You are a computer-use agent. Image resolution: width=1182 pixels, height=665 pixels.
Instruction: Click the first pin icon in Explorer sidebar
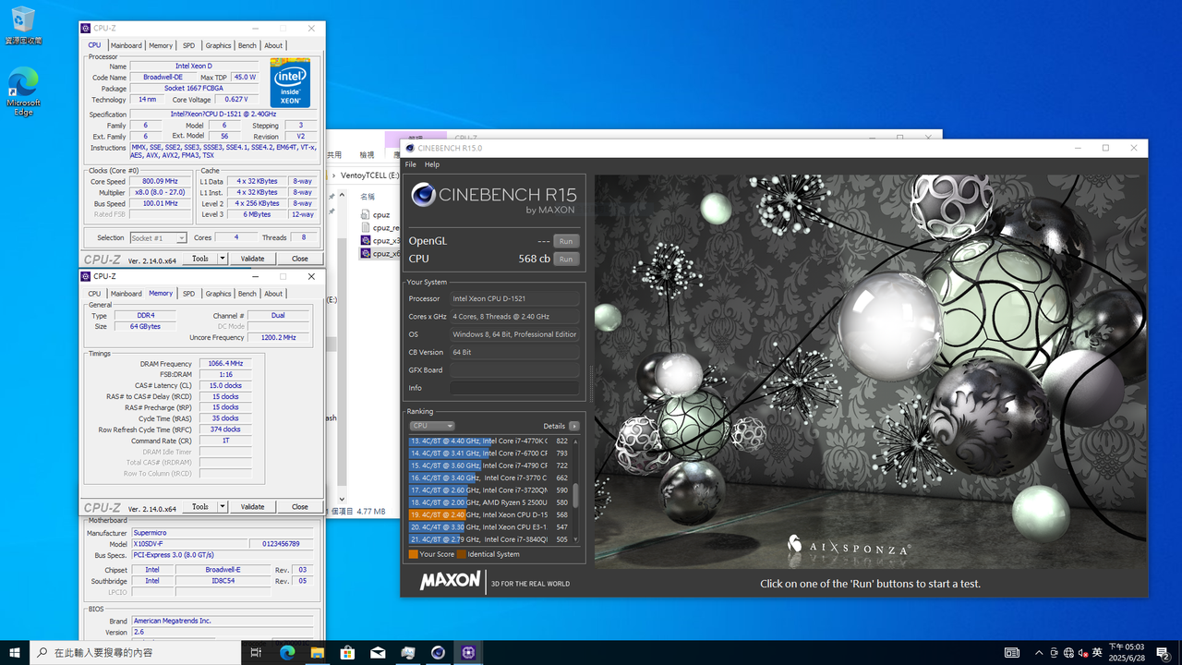coord(332,197)
